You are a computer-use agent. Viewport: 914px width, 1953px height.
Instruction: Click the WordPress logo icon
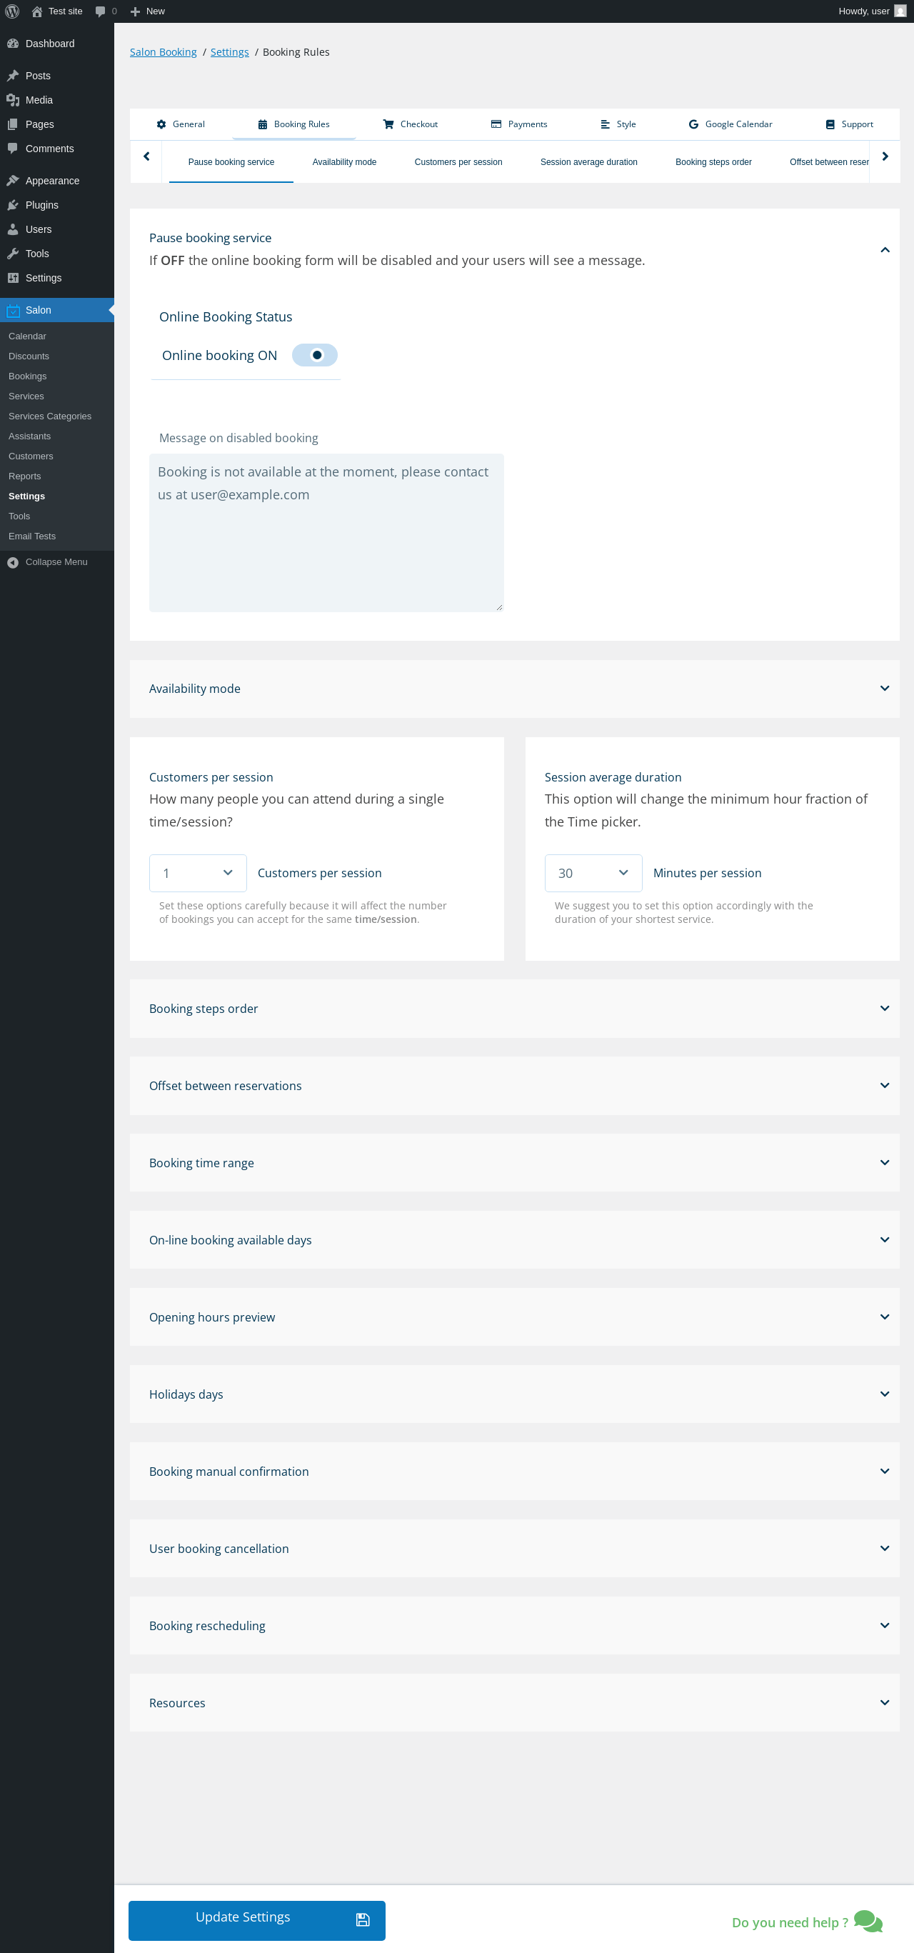point(12,11)
